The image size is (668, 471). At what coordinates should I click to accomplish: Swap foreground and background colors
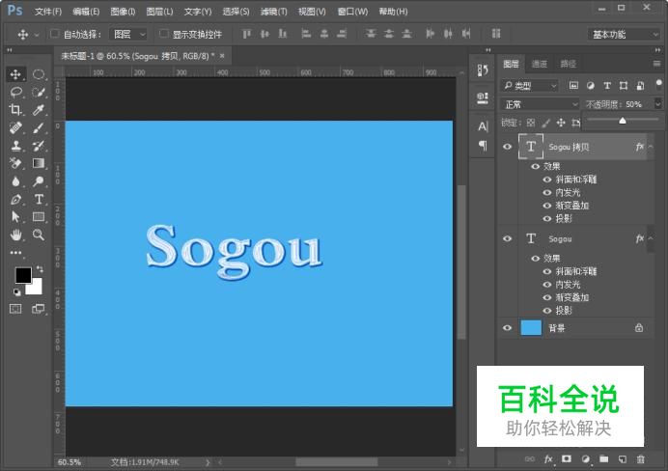(40, 269)
